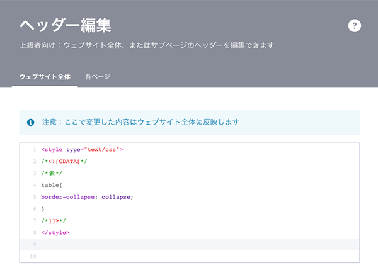Click the 注意 notice message text
This screenshot has width=378, height=270.
tap(140, 122)
